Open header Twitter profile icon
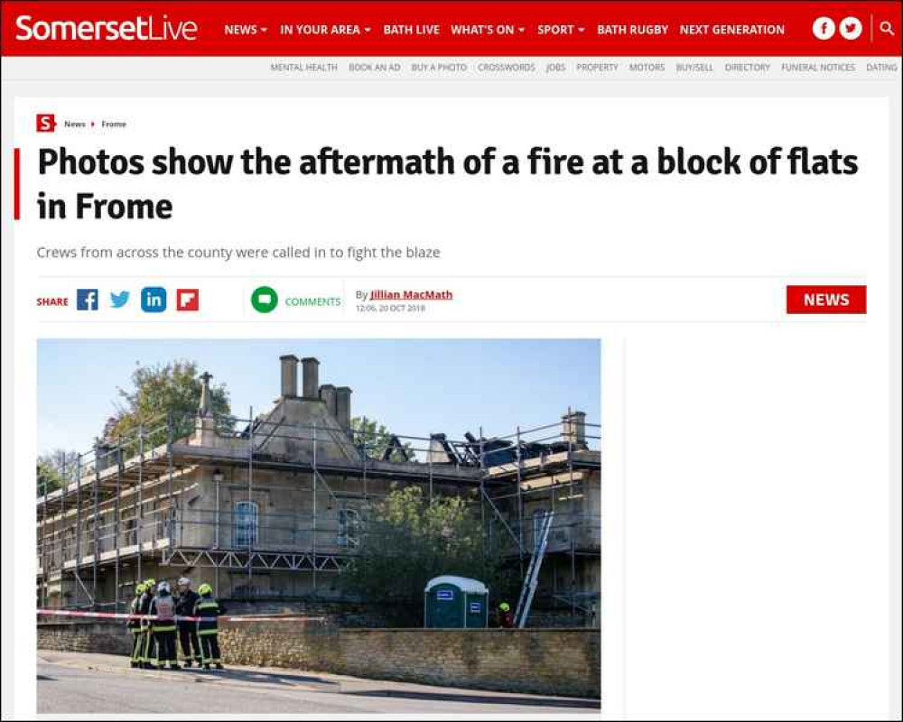The width and height of the screenshot is (903, 722). [851, 28]
